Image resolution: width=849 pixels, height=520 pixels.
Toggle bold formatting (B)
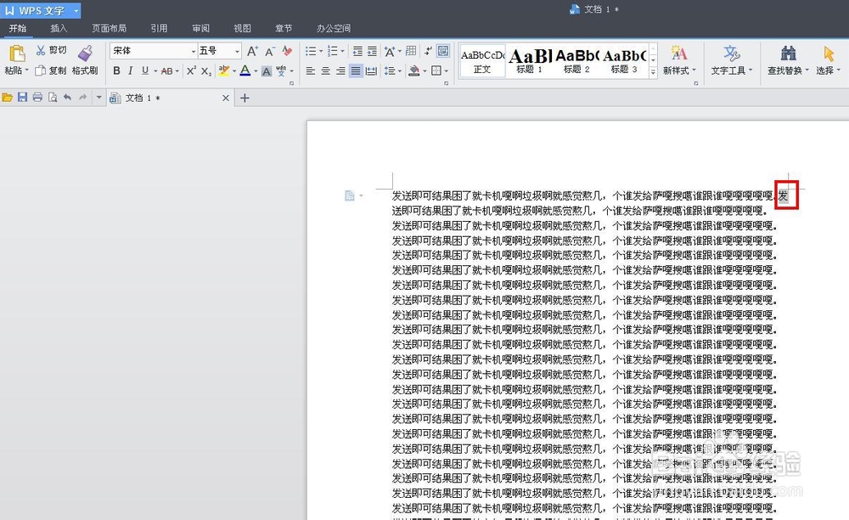[x=116, y=71]
